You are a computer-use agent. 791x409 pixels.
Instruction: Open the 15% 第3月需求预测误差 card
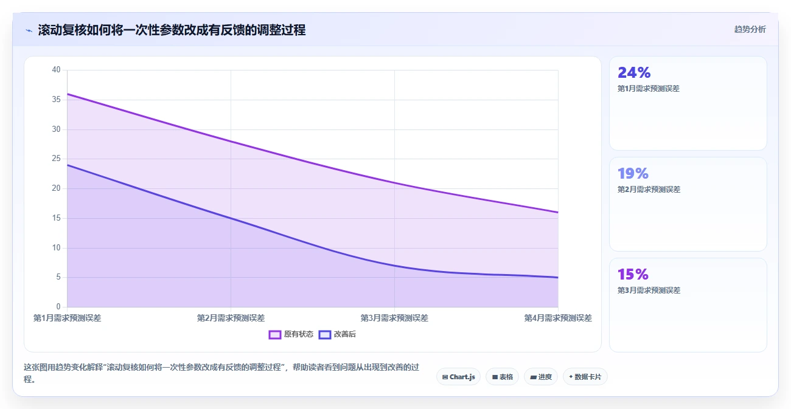[x=688, y=305]
